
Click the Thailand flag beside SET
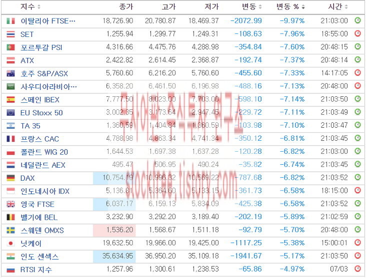(10, 34)
